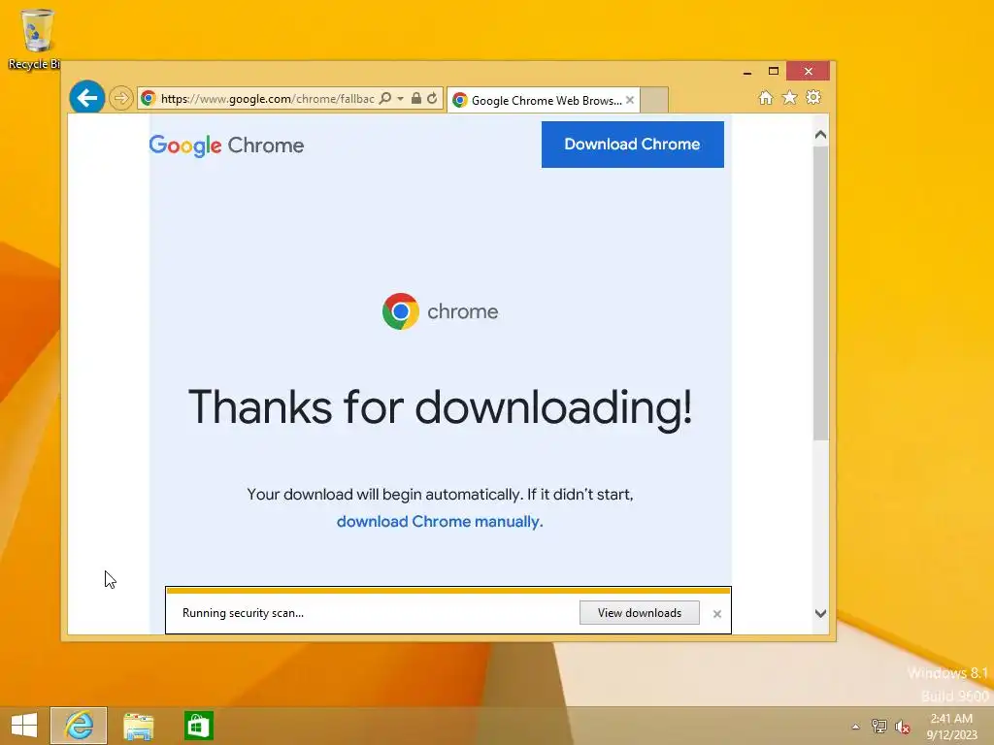The width and height of the screenshot is (994, 745).
Task: Open the Tools gear menu
Action: tap(813, 98)
